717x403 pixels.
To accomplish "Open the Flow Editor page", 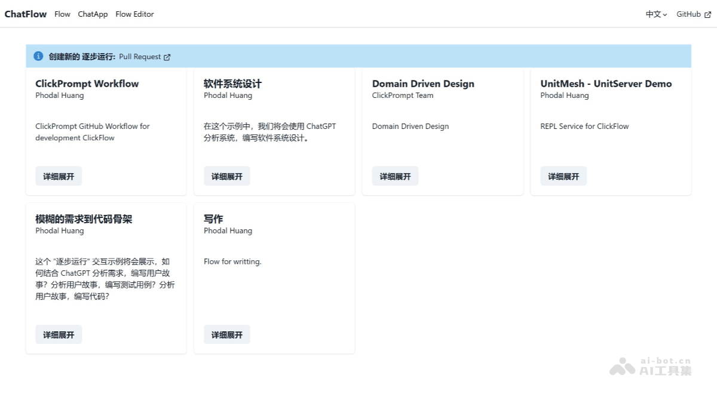I will (134, 14).
